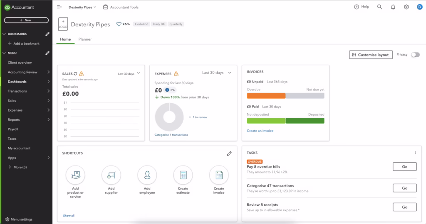Edit bookmarks using the pencil icon
This screenshot has height=224, width=426.
pos(47,34)
